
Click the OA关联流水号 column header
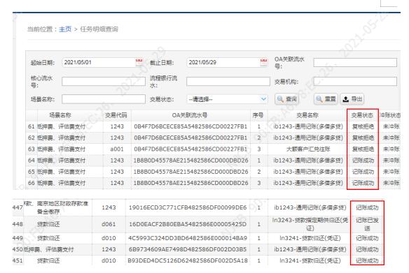pos(190,115)
